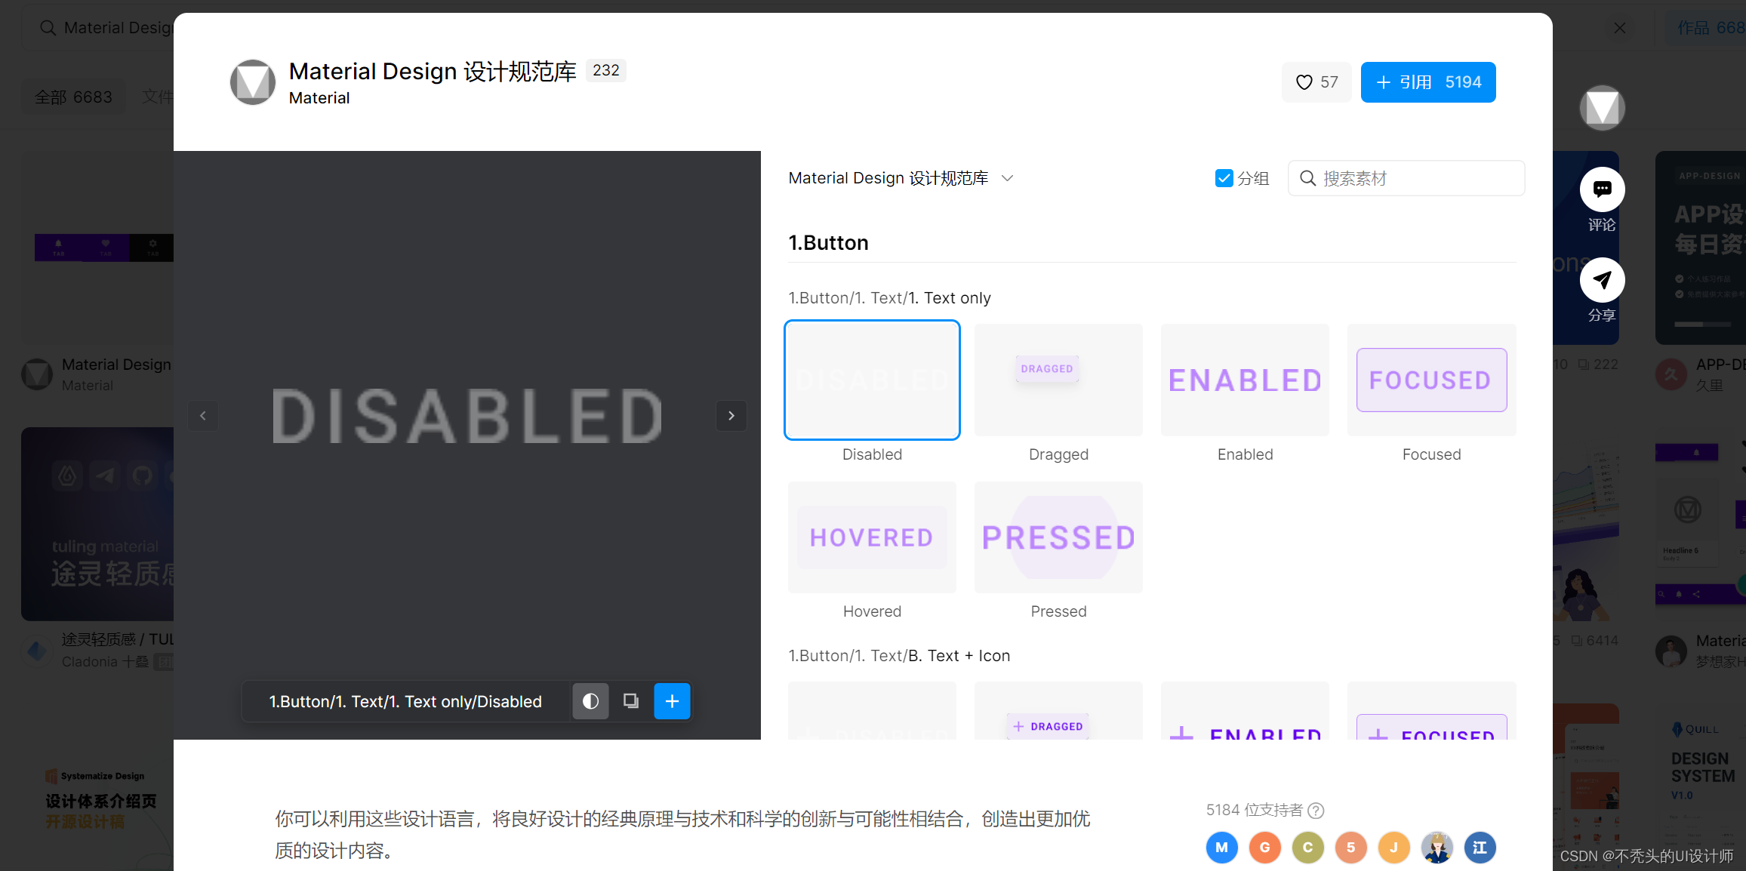Click the blue 引用 5194 button

point(1428,82)
